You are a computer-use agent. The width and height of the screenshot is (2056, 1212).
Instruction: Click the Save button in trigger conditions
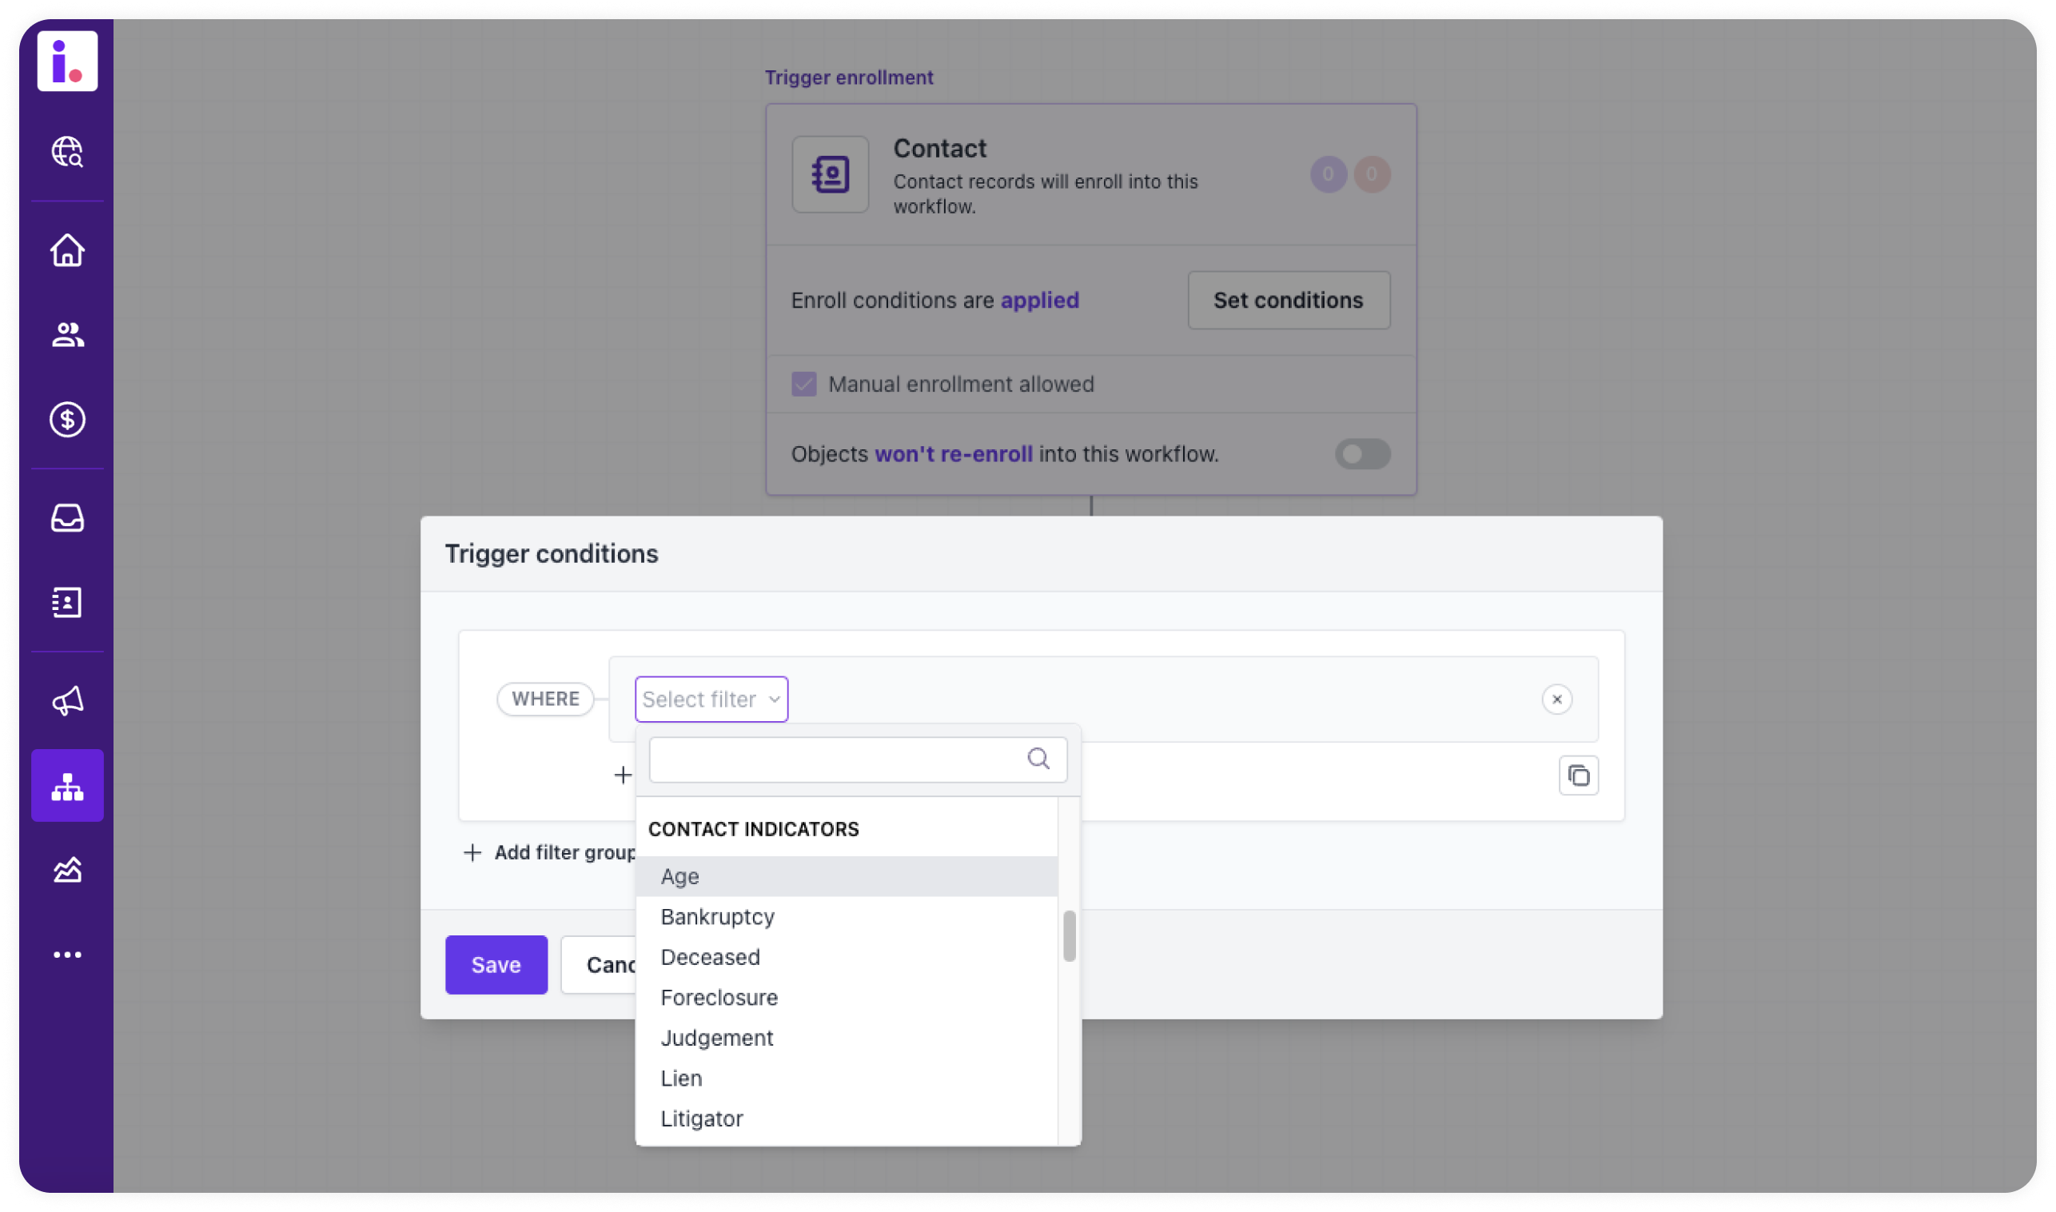tap(495, 964)
